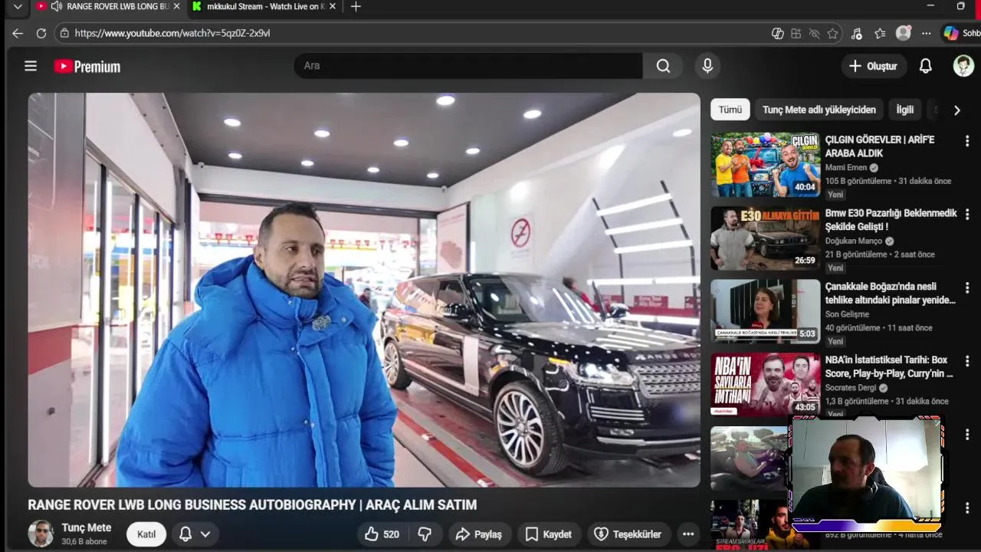Save the video with Kaydet
The image size is (981, 552).
pyautogui.click(x=548, y=534)
